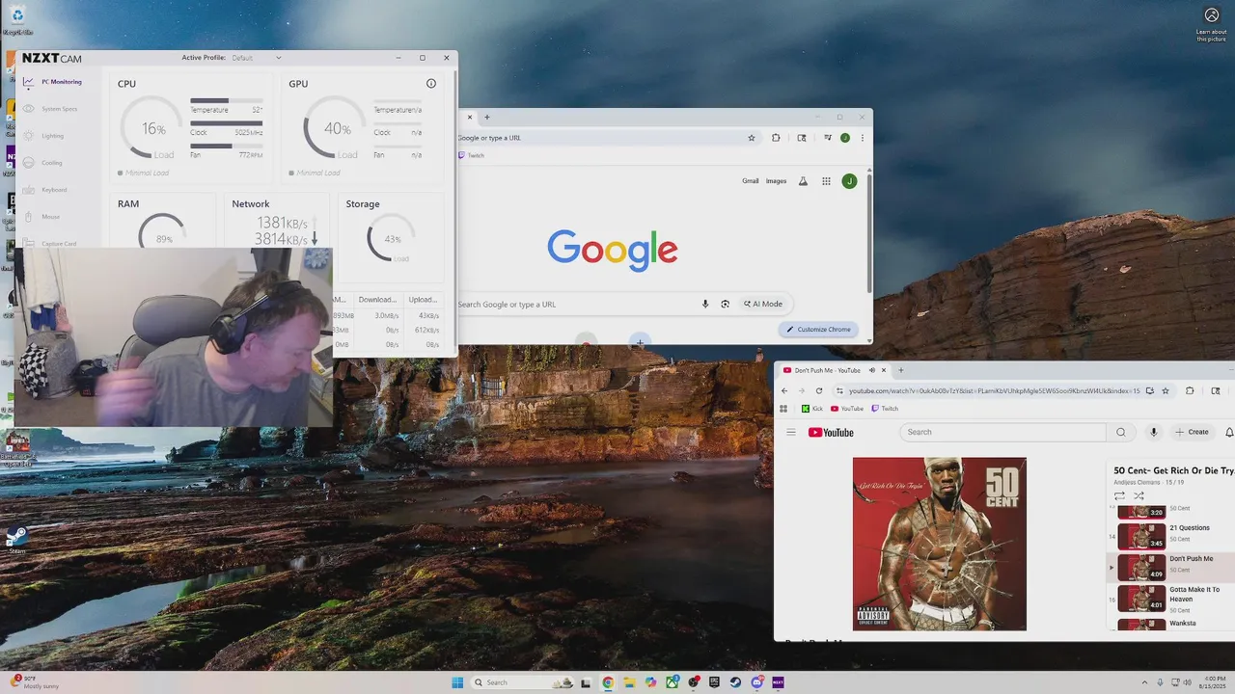Click the AI Mode button on Google
The height and width of the screenshot is (694, 1235).
click(762, 304)
